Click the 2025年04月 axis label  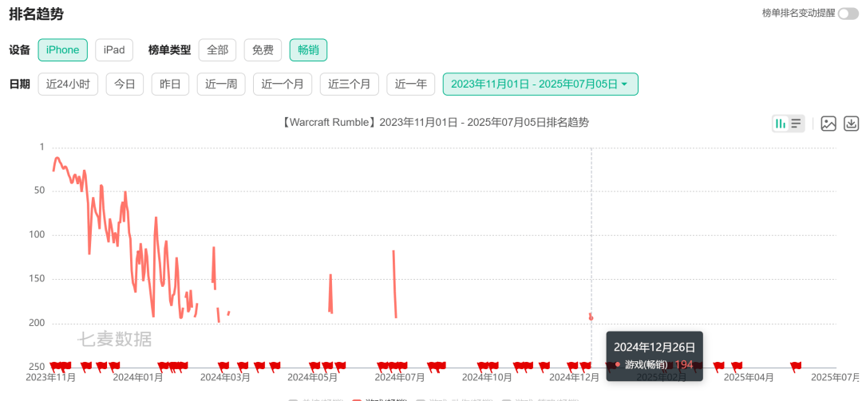(749, 377)
